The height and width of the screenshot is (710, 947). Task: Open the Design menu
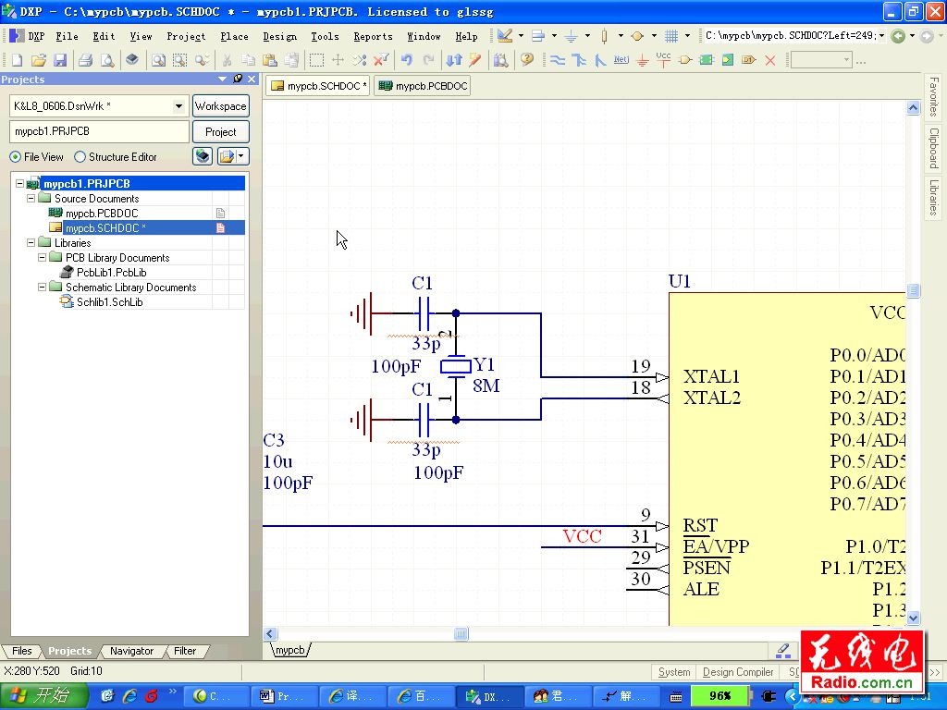tap(279, 36)
